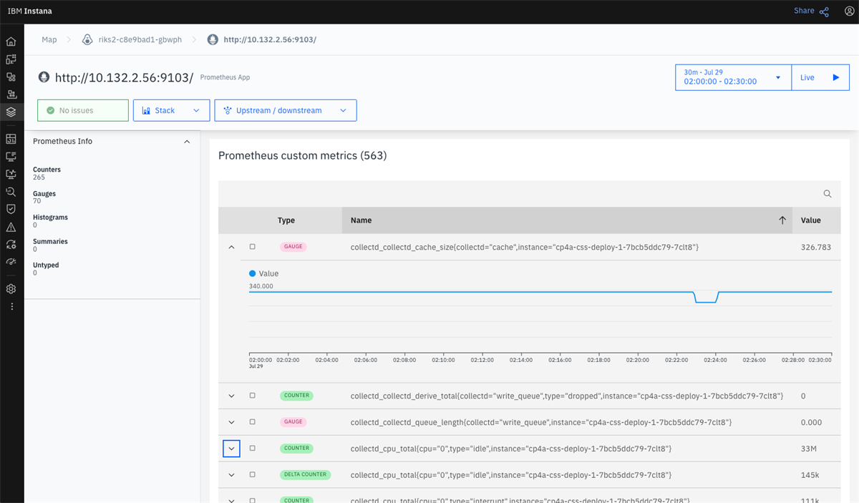Image resolution: width=859 pixels, height=503 pixels.
Task: Open the Upstream / downstream dropdown
Action: click(x=286, y=111)
